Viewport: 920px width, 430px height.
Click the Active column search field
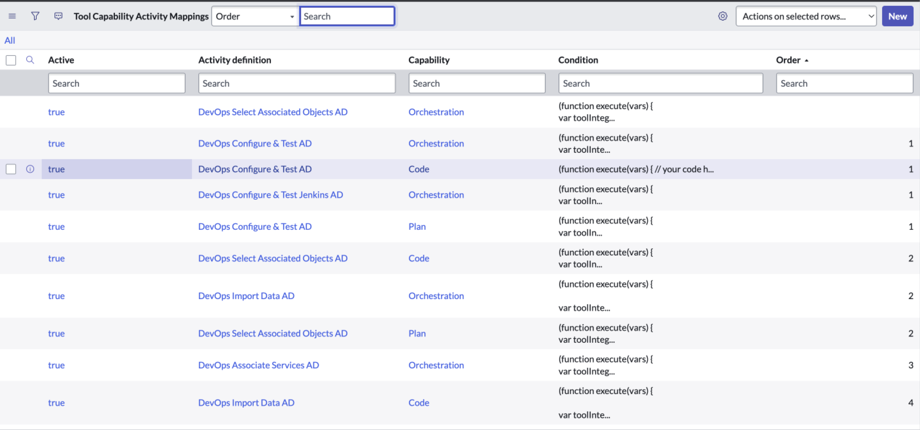pyautogui.click(x=117, y=83)
